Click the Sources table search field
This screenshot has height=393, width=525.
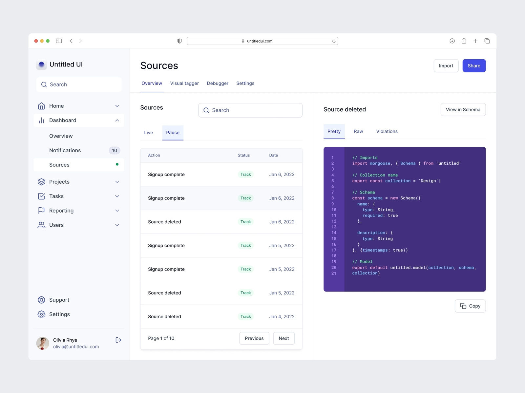point(250,110)
